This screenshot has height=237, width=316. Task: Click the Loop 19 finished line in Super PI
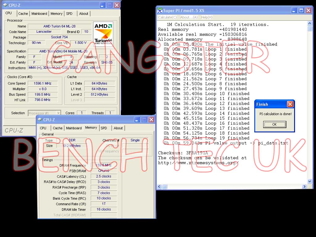pyautogui.click(x=206, y=138)
